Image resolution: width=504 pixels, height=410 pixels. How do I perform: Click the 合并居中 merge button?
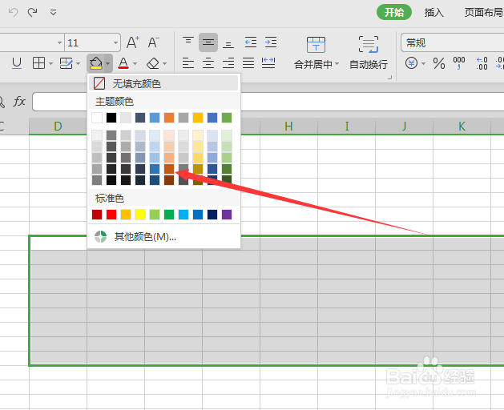click(317, 54)
